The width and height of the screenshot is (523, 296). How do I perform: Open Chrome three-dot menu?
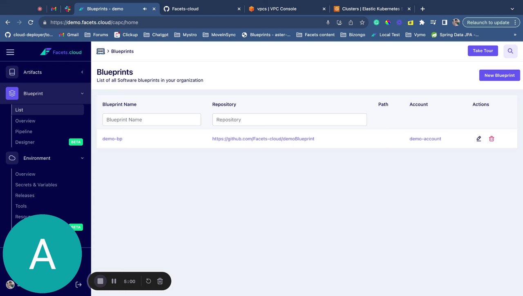click(x=516, y=22)
